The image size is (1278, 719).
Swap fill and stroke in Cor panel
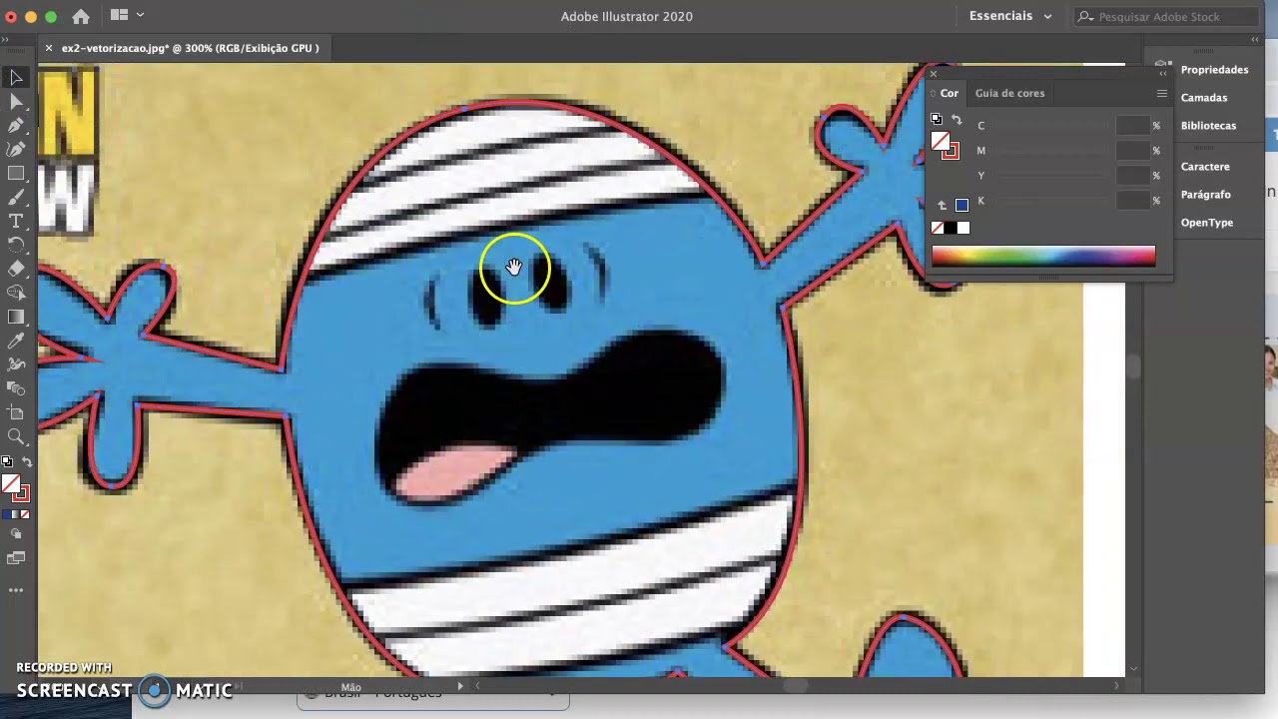tap(957, 120)
